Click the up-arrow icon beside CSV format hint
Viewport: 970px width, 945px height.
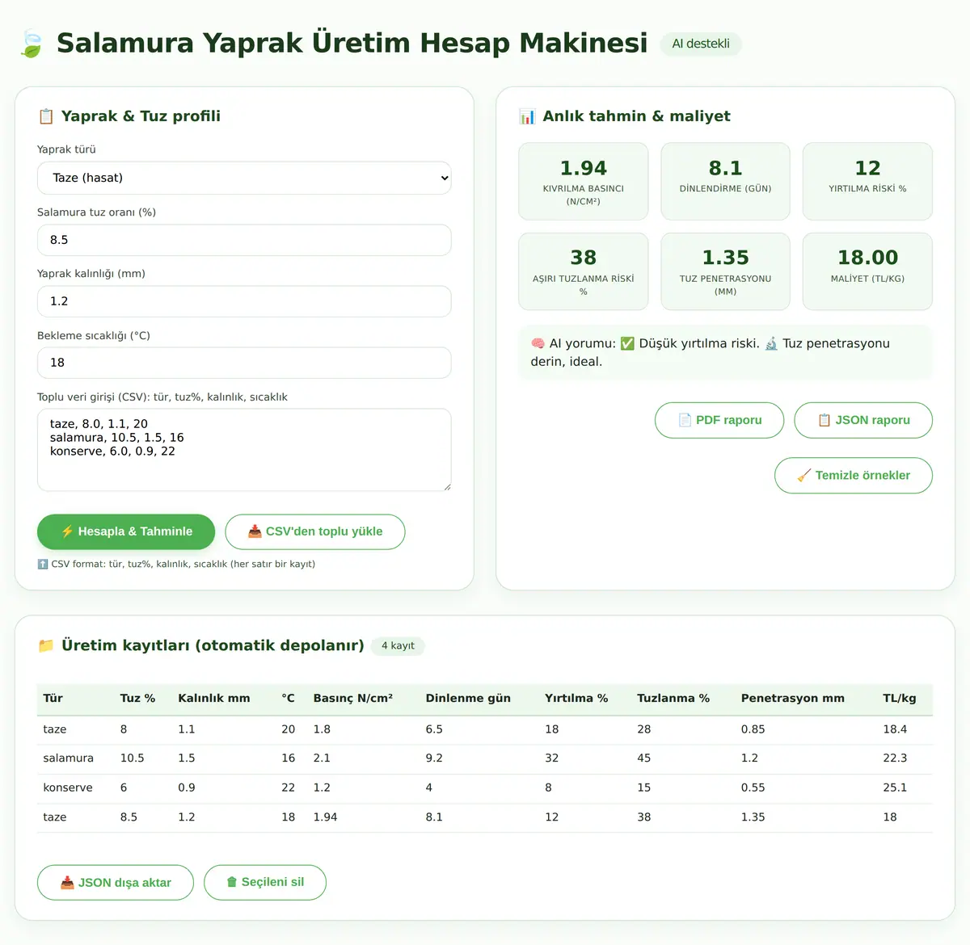pos(43,564)
